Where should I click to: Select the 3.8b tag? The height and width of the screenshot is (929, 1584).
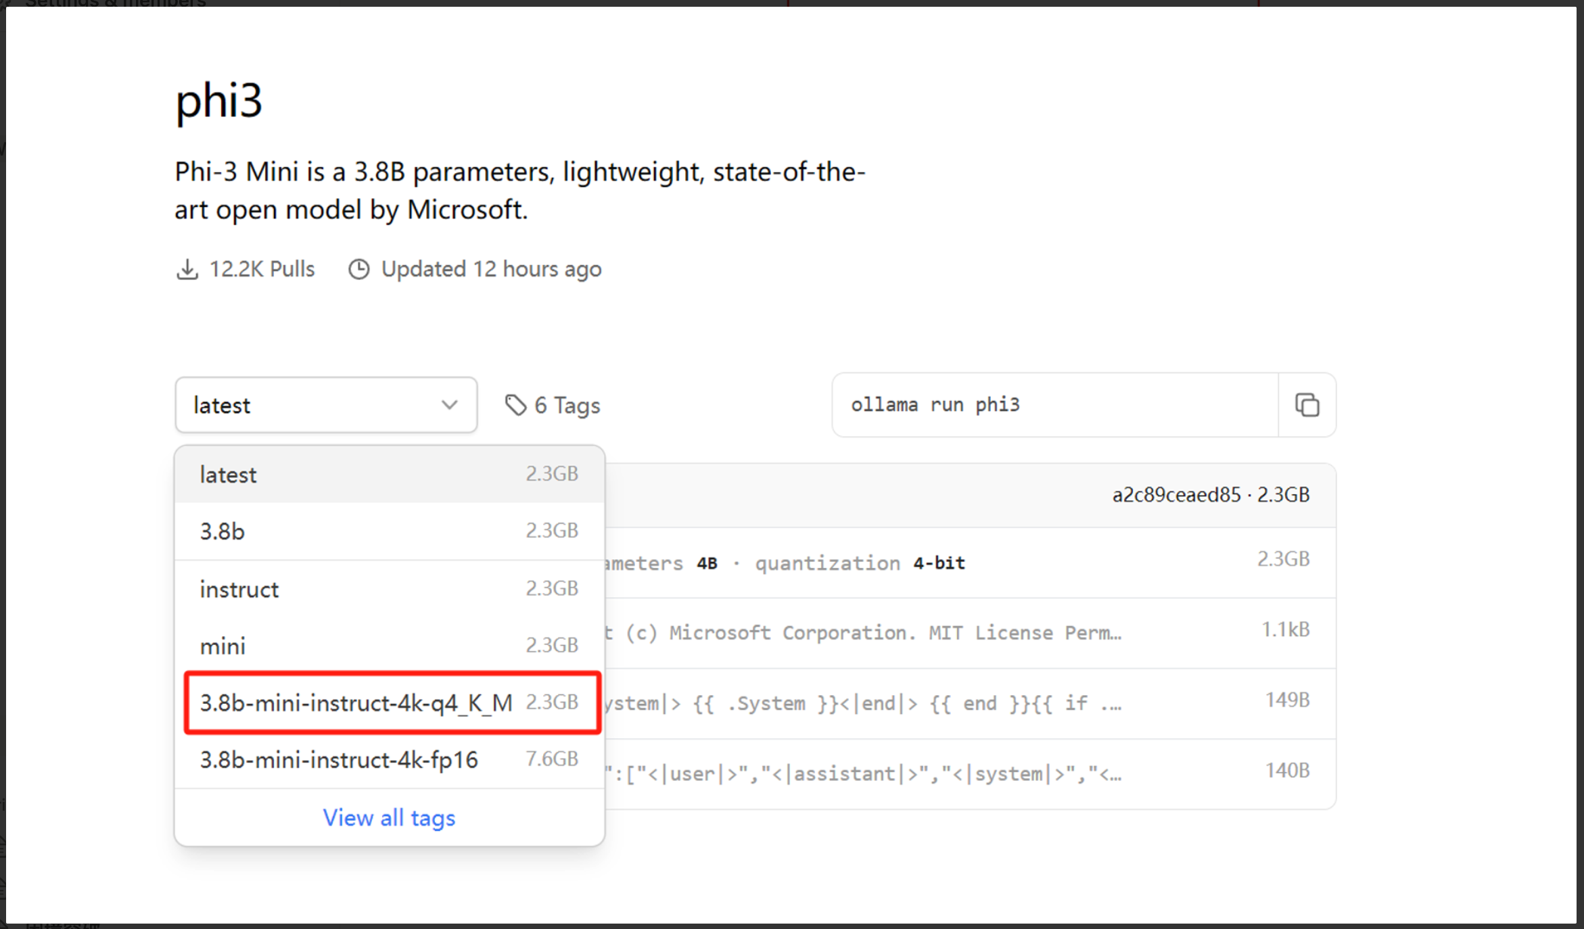[x=389, y=531]
